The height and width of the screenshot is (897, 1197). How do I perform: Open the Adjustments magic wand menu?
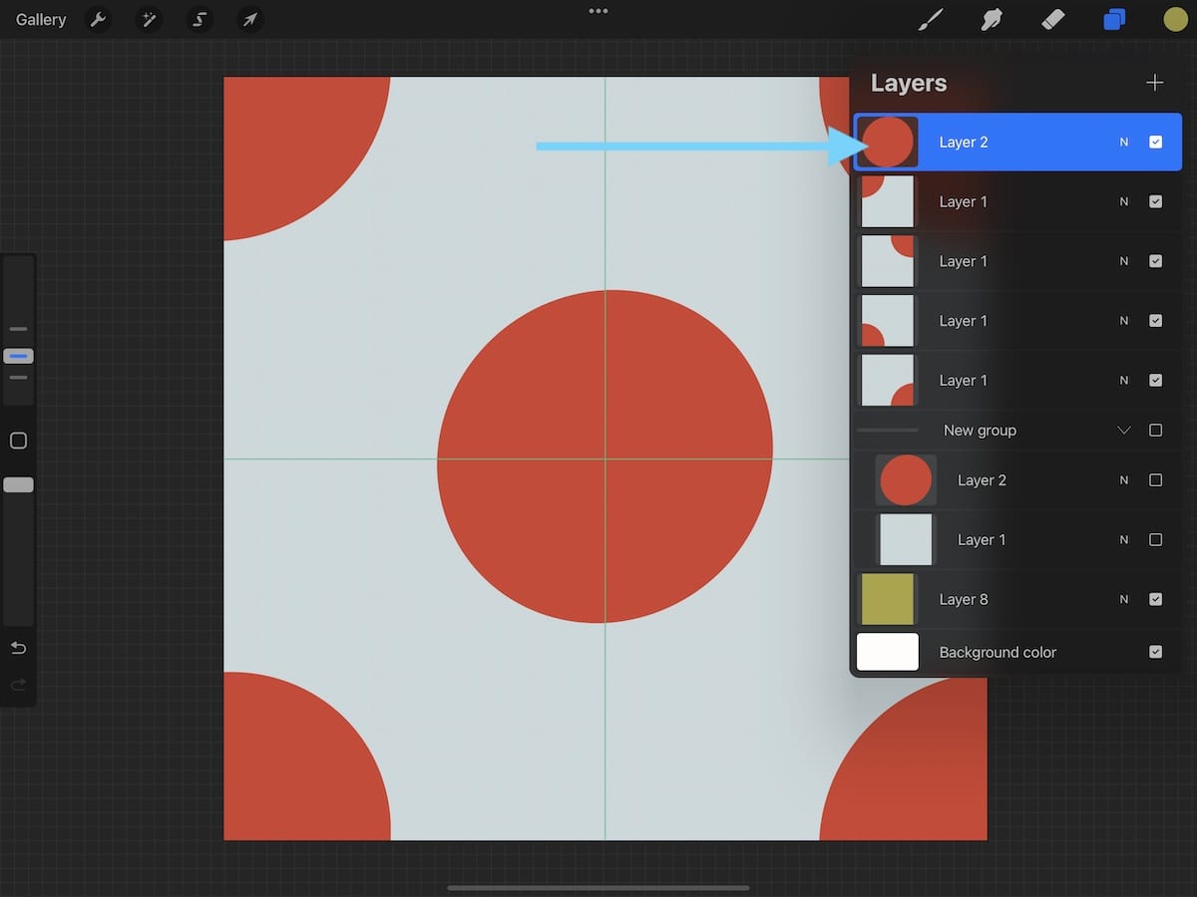click(x=149, y=19)
